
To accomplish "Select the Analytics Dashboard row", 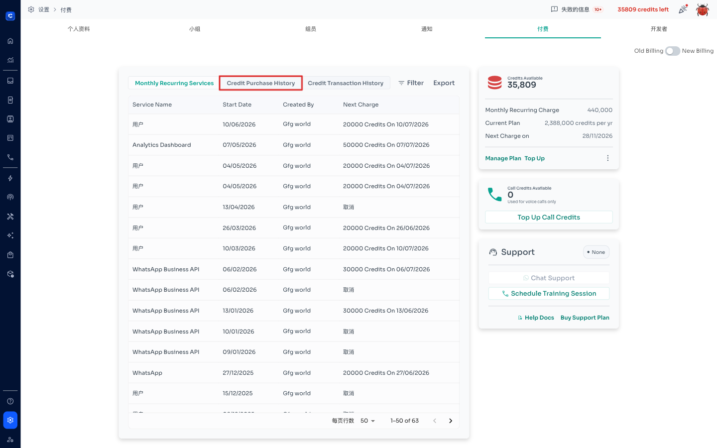I will coord(294,145).
